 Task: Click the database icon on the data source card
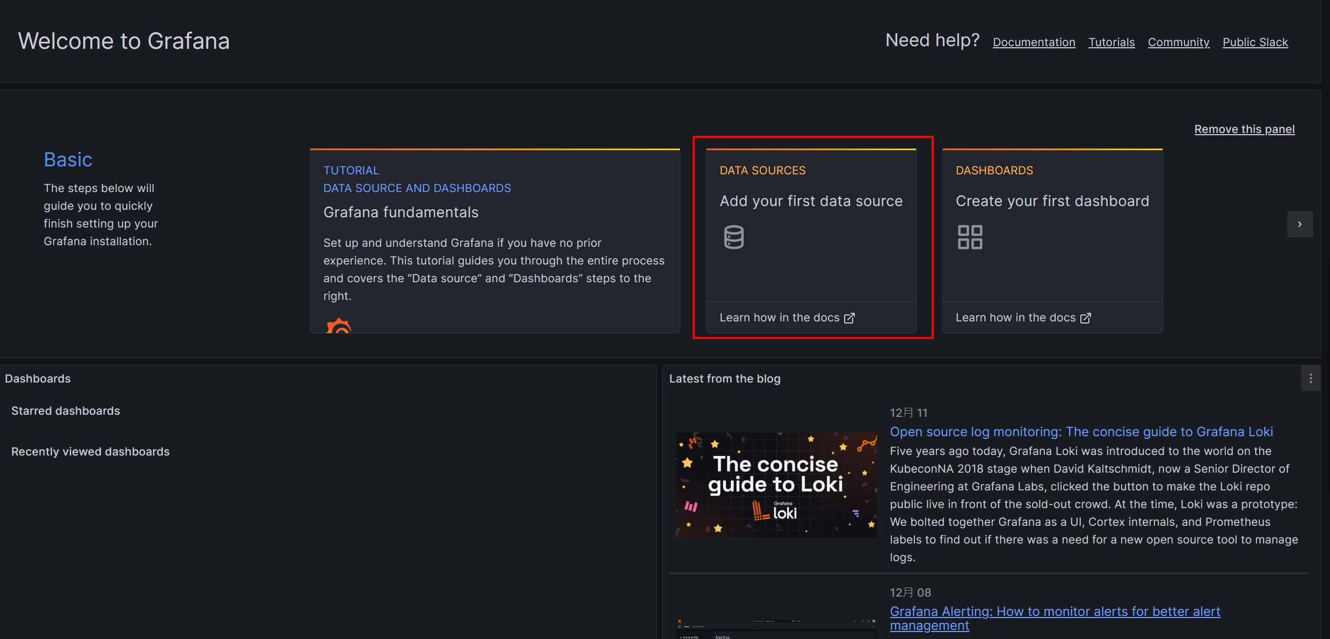coord(733,237)
